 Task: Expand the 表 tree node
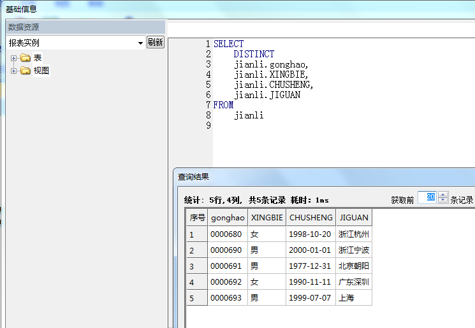tap(14, 58)
